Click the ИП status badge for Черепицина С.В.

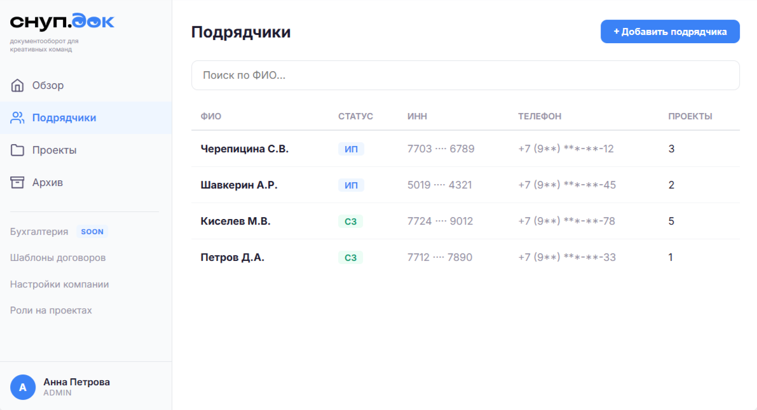click(x=350, y=149)
